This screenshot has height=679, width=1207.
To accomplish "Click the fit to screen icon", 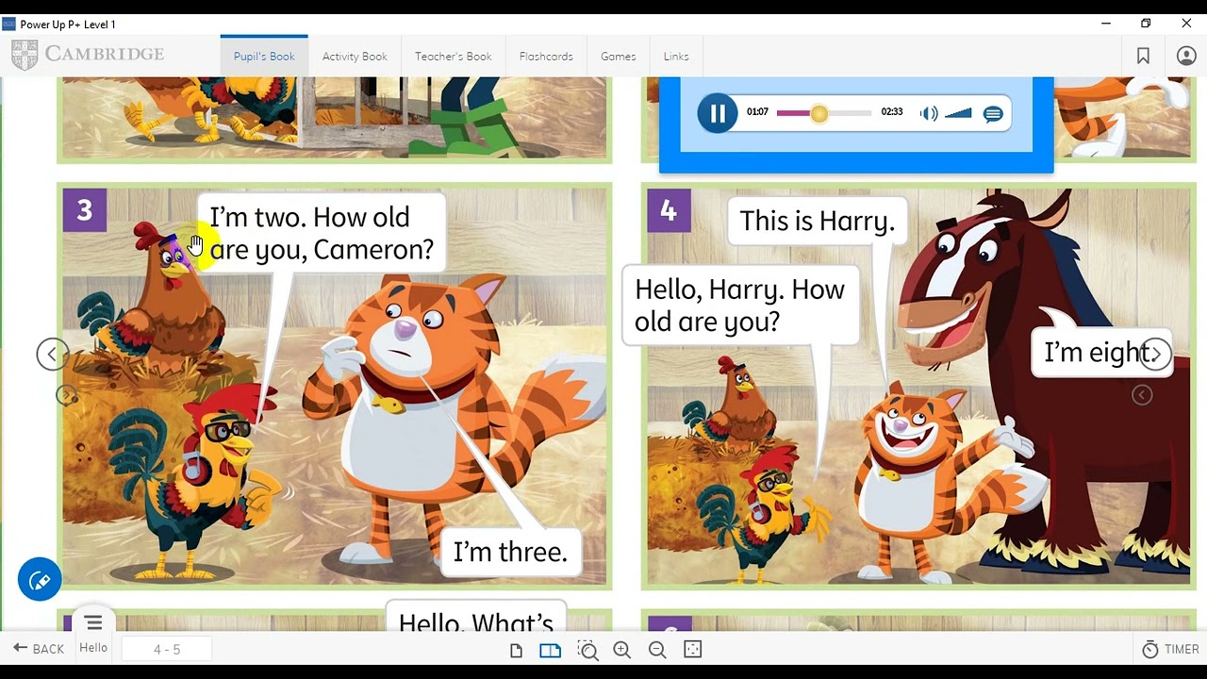I will tap(692, 650).
